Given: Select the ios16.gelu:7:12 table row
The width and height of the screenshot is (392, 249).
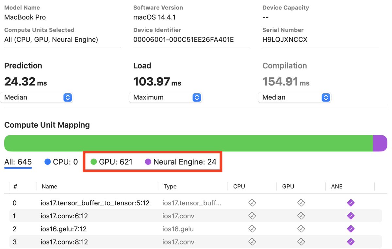Looking at the screenshot, I should tap(131, 229).
